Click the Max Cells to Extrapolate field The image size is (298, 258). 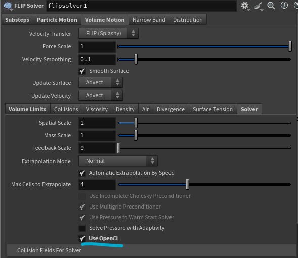97,184
